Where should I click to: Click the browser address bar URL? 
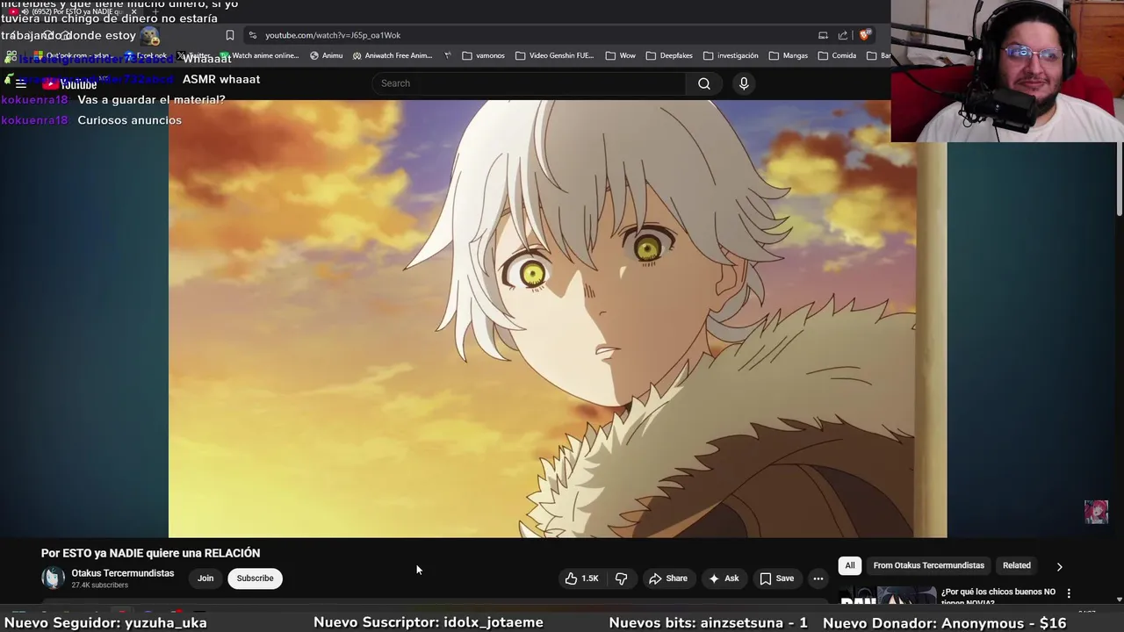click(x=333, y=35)
